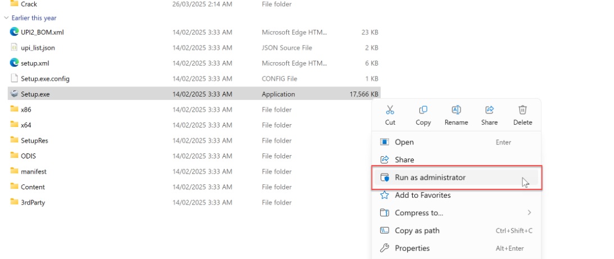The width and height of the screenshot is (614, 259).
Task: Select the Crack folder
Action: [29, 4]
